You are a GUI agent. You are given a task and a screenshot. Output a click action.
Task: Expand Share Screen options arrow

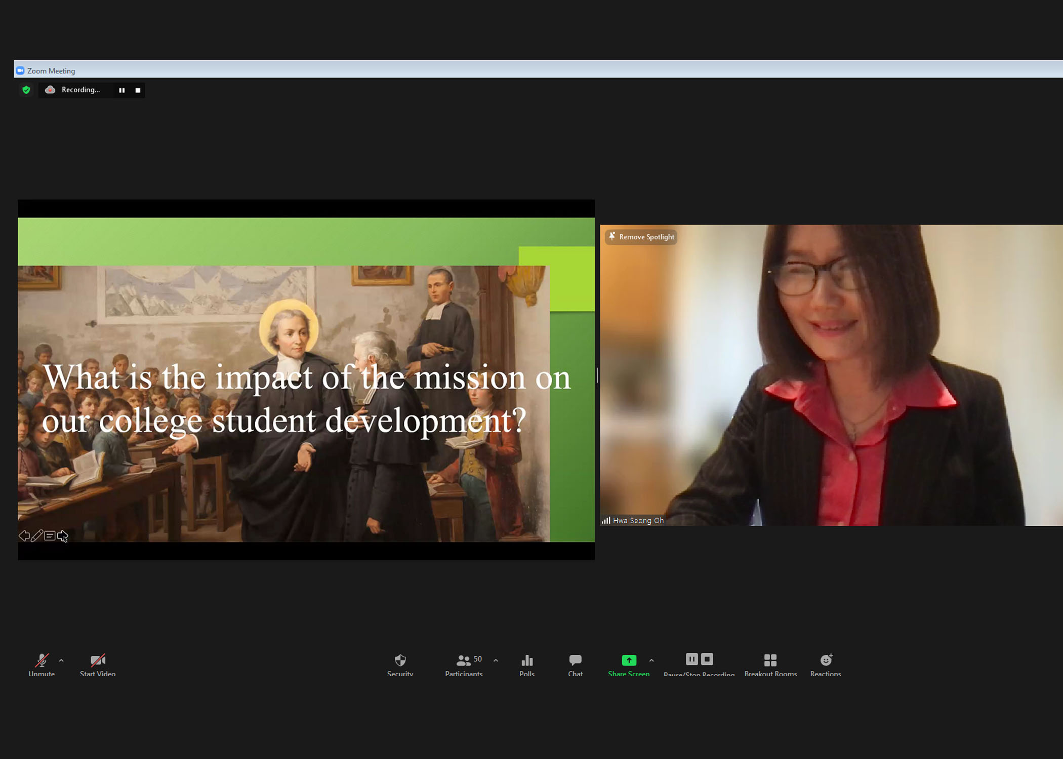pos(651,660)
